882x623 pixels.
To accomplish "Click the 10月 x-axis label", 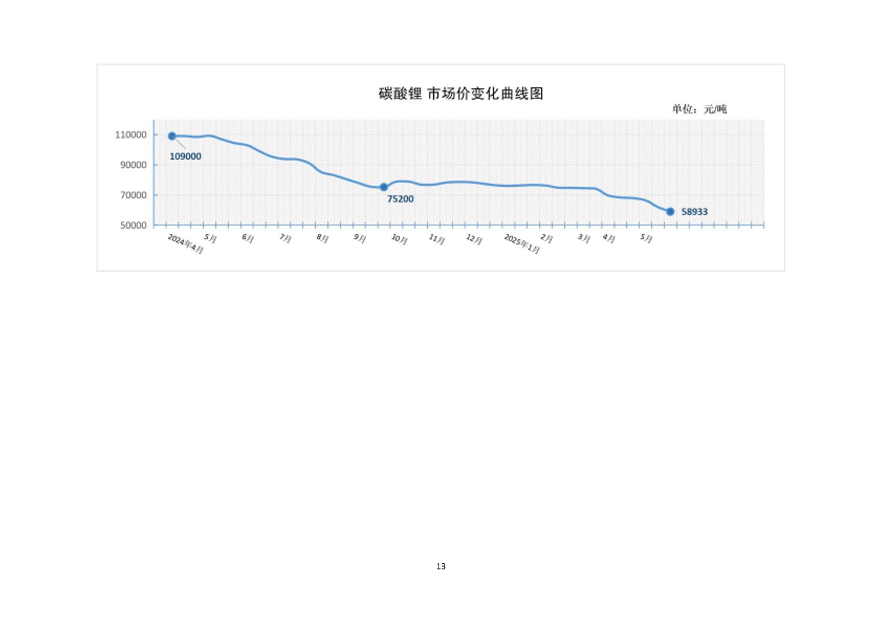I will [399, 239].
